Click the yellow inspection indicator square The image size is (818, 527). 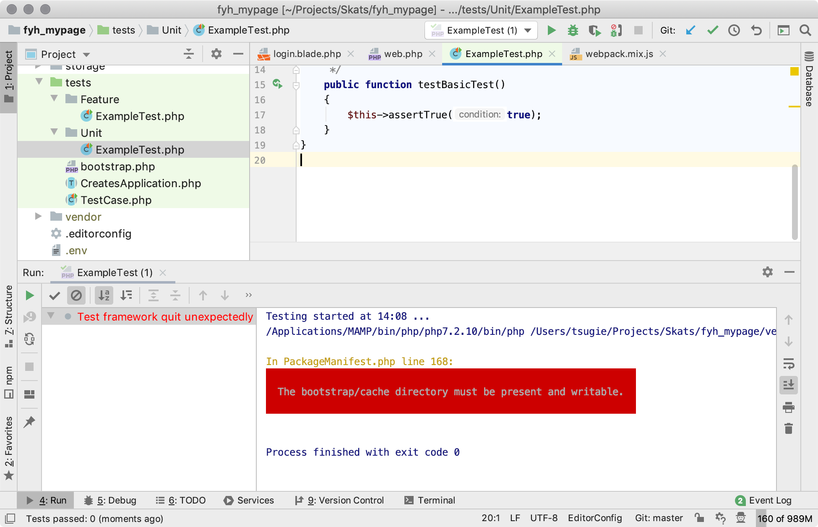794,71
